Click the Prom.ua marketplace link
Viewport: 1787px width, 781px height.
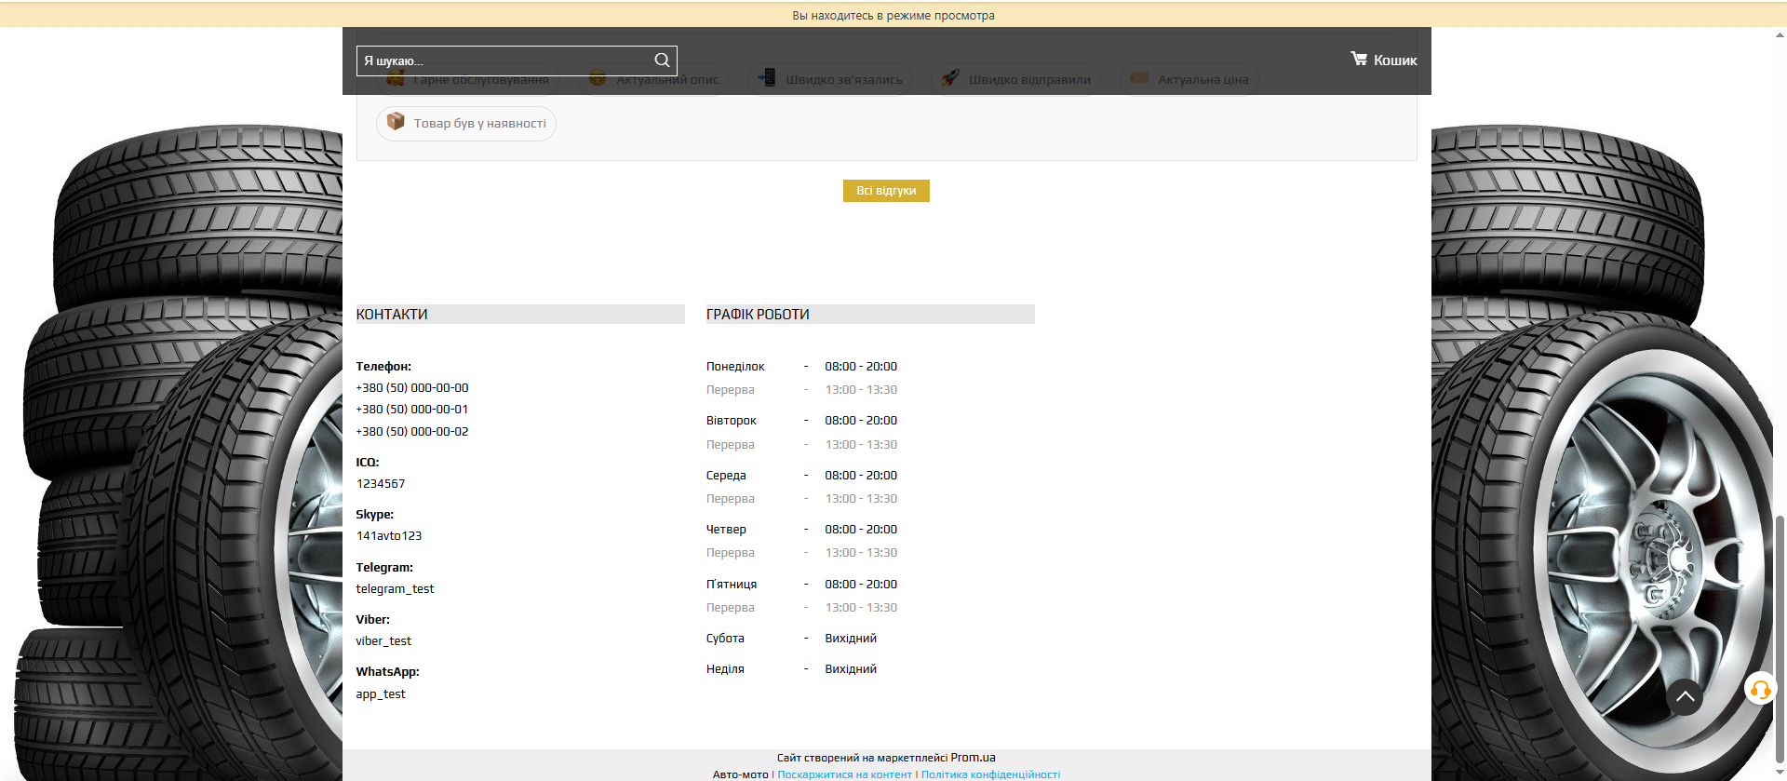(x=973, y=758)
